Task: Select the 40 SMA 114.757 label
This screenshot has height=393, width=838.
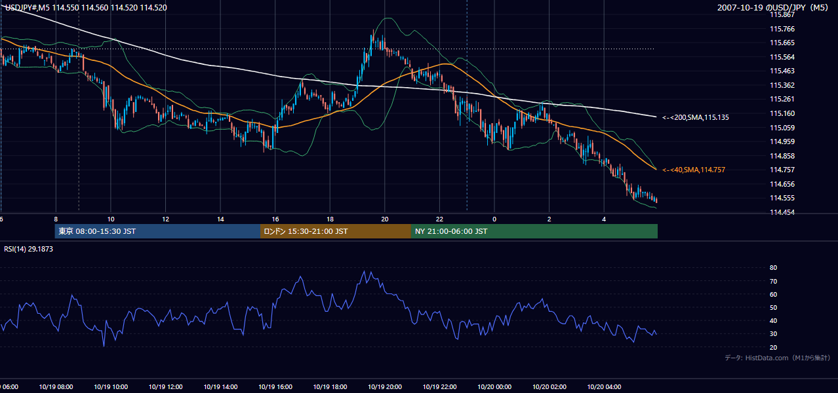Action: [x=694, y=170]
